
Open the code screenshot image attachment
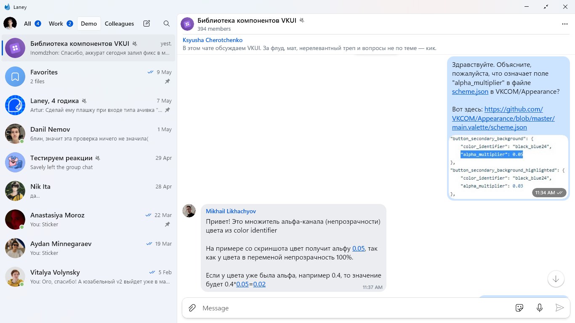tap(508, 167)
